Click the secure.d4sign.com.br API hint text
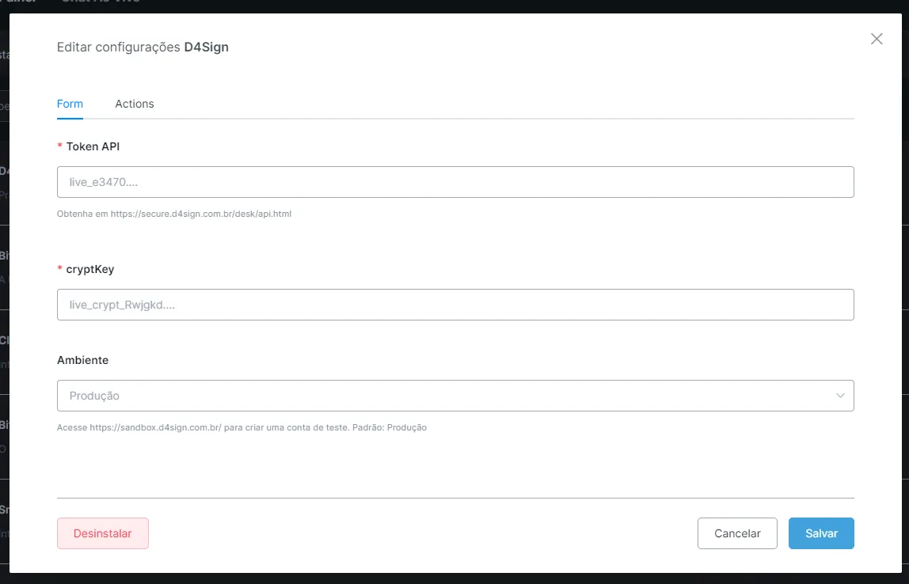Screen dimensions: 909x584 point(174,214)
